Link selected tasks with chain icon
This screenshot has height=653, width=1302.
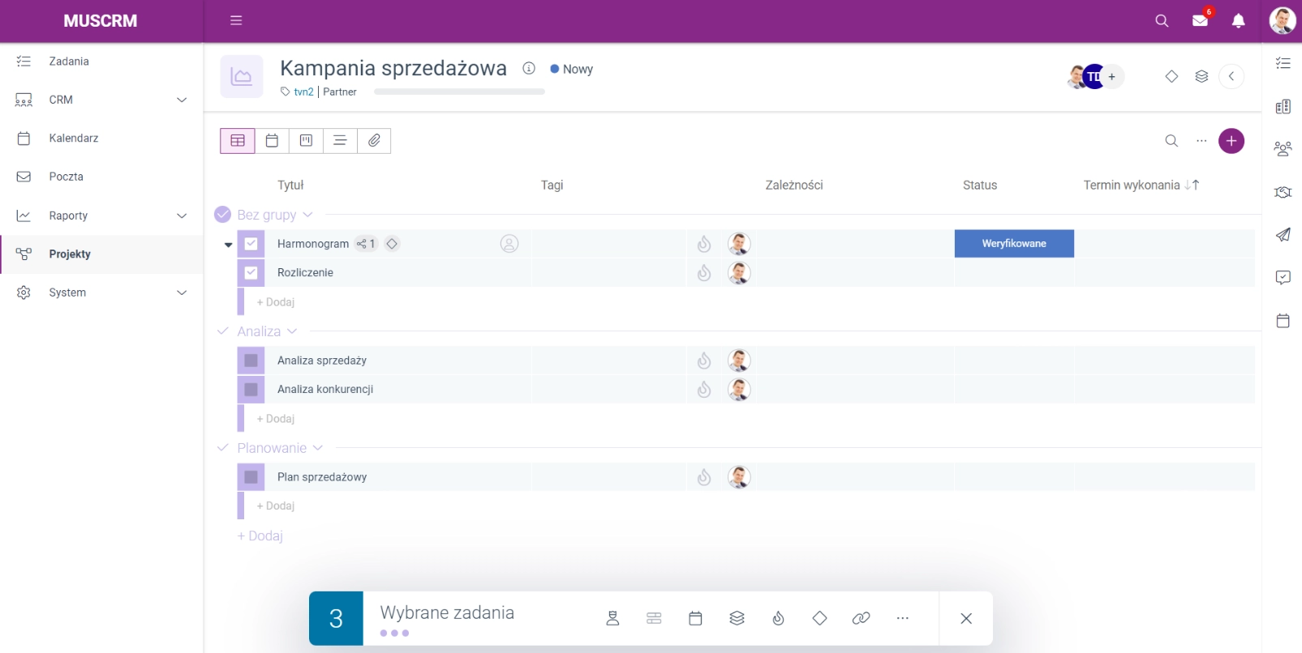tap(861, 618)
